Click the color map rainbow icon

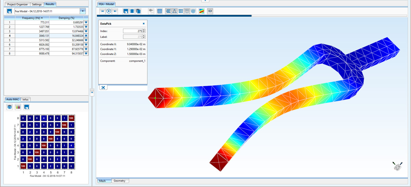tap(202, 11)
